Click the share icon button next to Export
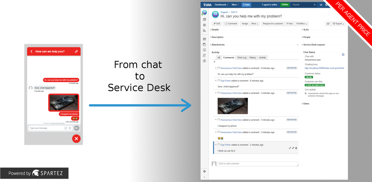The image size is (372, 182). coord(328,24)
